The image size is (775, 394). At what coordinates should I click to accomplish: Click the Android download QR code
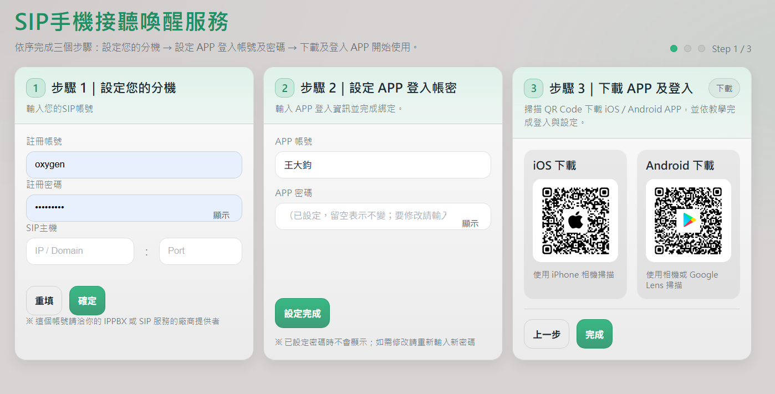click(x=689, y=221)
